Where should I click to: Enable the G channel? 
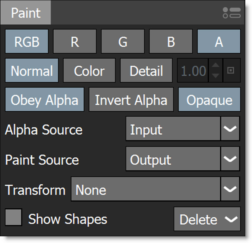123,42
